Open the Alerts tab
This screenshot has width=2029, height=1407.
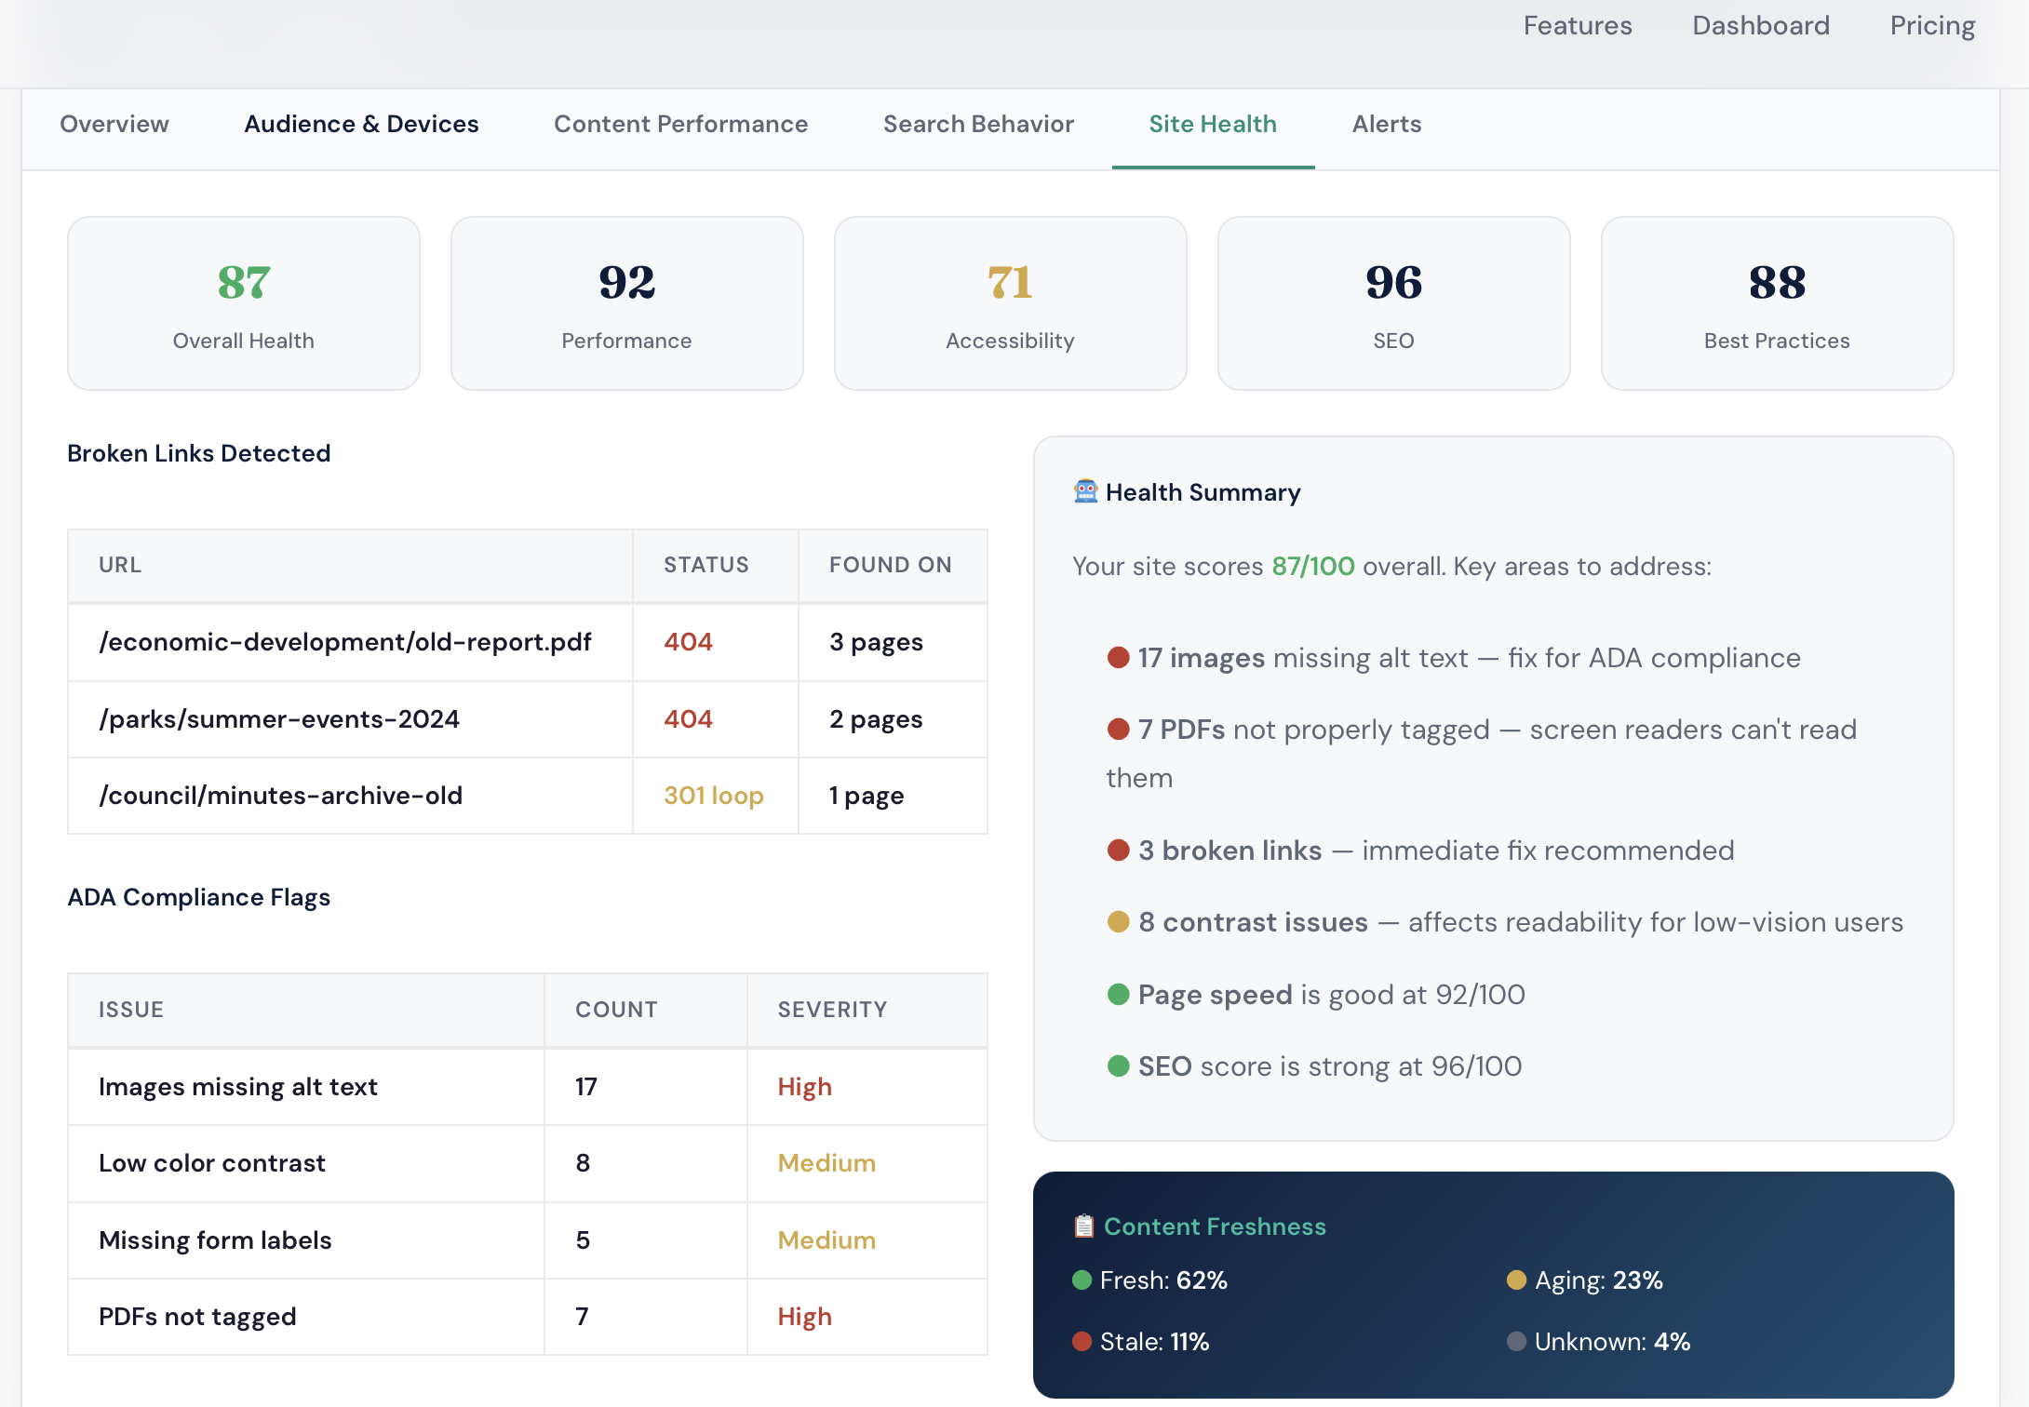[x=1386, y=125]
